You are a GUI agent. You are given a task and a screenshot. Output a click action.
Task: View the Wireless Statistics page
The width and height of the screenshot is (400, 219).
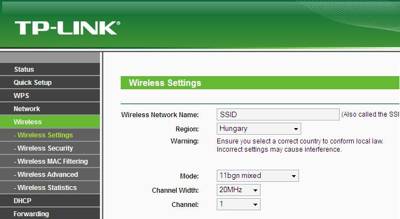click(x=50, y=188)
